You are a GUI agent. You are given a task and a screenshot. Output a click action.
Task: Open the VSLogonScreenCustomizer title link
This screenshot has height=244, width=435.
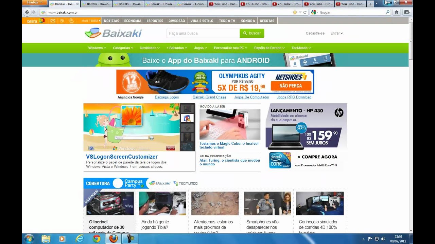tap(122, 157)
